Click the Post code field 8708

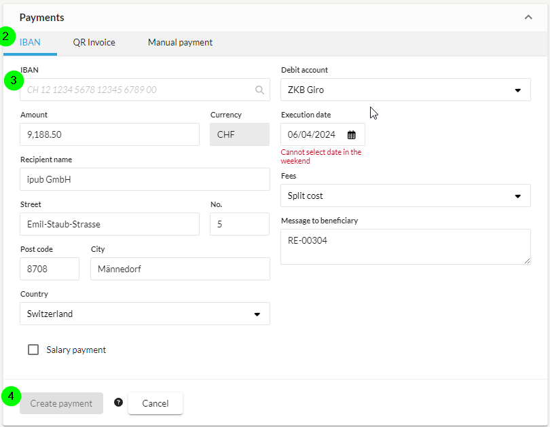click(x=50, y=269)
